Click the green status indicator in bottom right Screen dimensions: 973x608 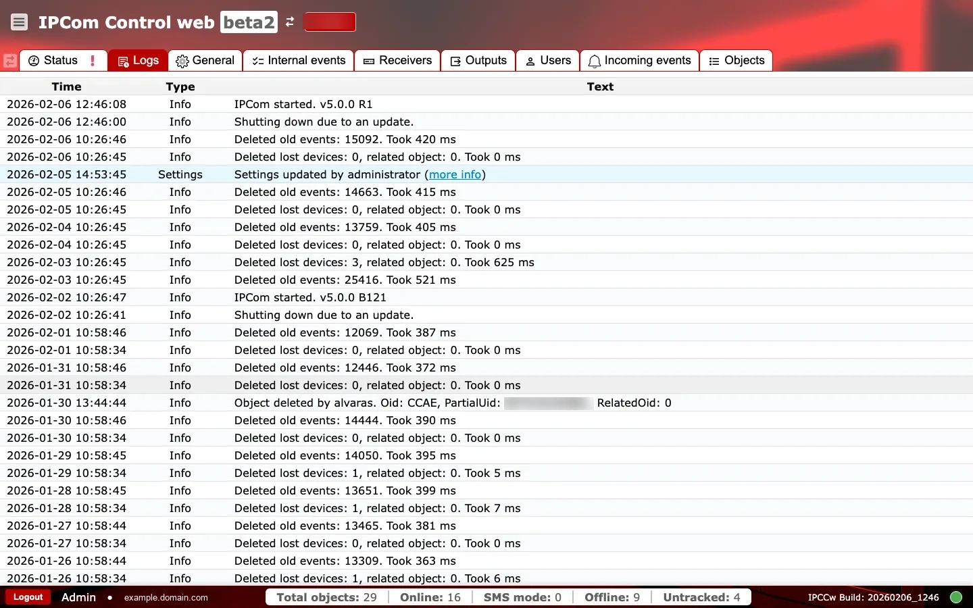pyautogui.click(x=956, y=597)
